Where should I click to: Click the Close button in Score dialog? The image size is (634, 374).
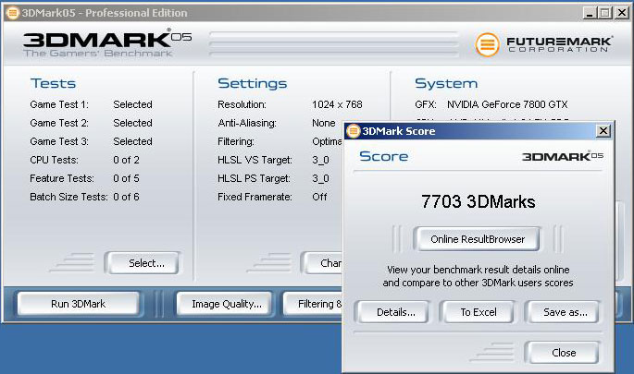(x=563, y=353)
